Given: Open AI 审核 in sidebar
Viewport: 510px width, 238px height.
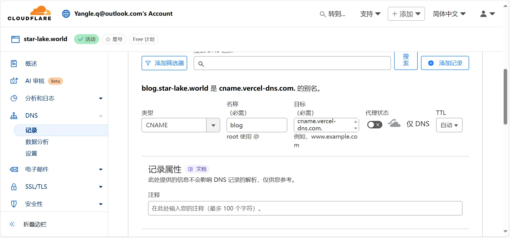Looking at the screenshot, I should (x=35, y=81).
